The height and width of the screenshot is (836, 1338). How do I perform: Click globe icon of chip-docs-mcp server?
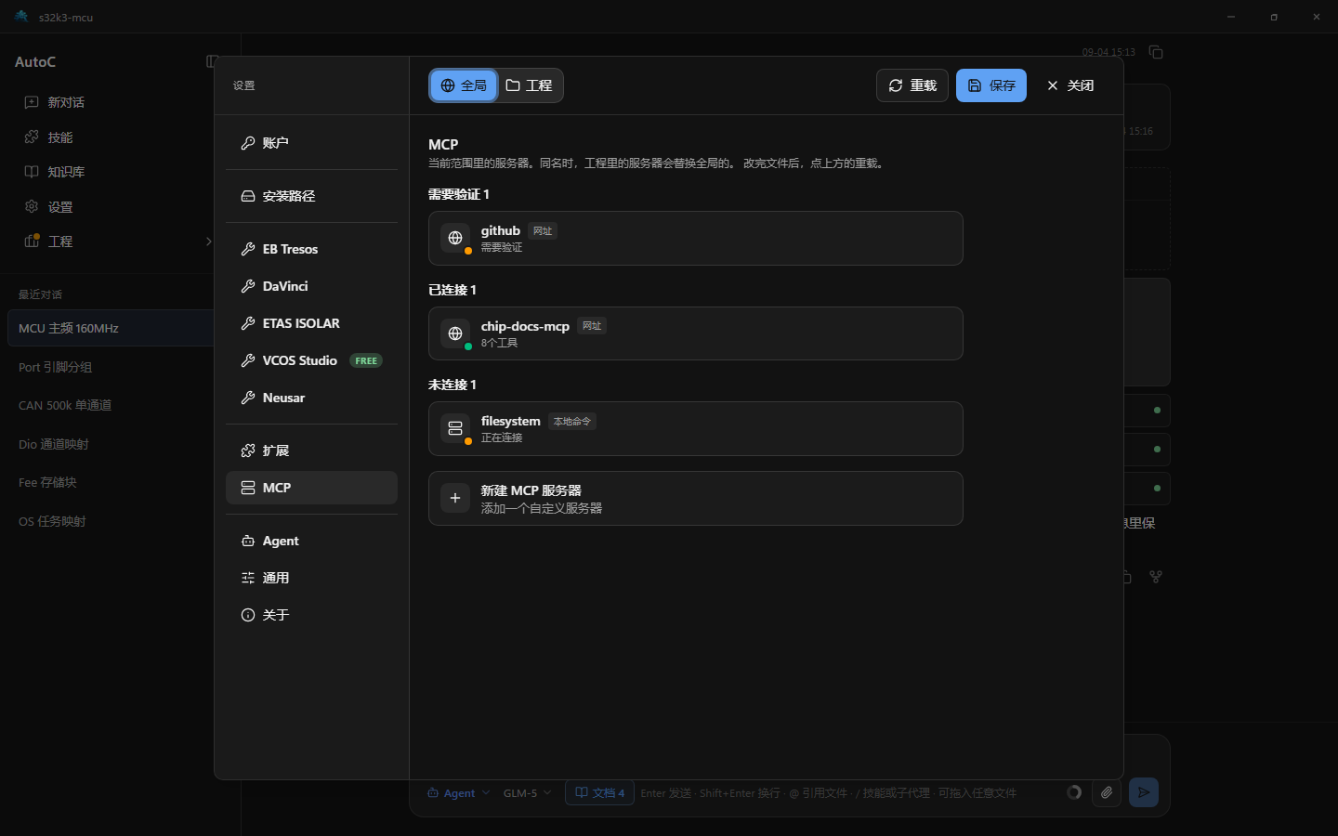pyautogui.click(x=455, y=333)
